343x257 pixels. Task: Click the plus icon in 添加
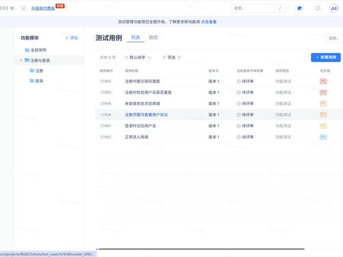tap(67, 38)
